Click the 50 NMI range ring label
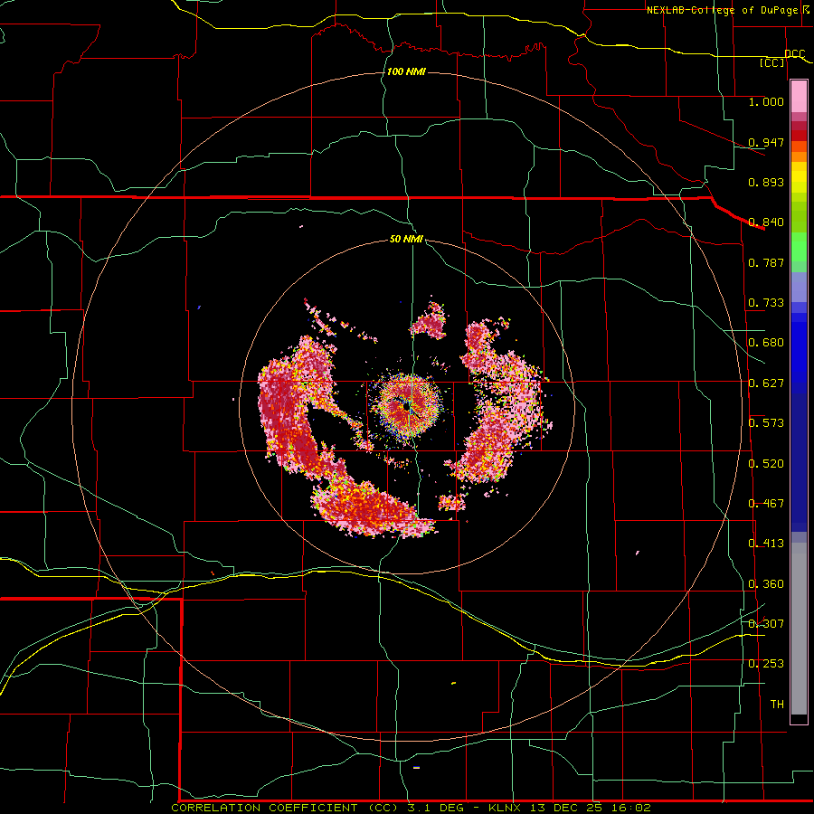This screenshot has width=814, height=814. pyautogui.click(x=406, y=239)
